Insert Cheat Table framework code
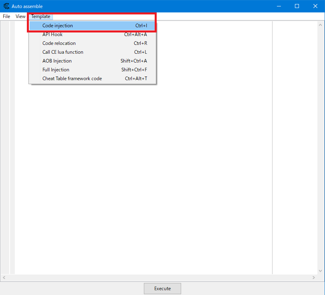 pyautogui.click(x=92, y=79)
